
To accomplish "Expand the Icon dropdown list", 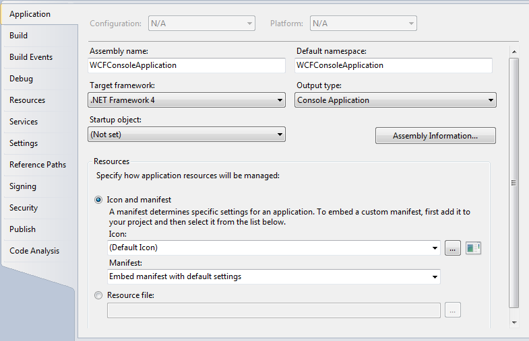I will [274, 248].
